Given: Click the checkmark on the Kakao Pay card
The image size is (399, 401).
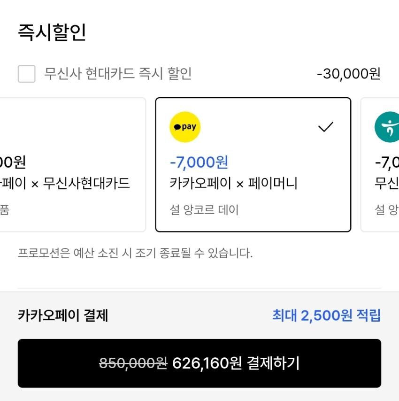Looking at the screenshot, I should click(326, 127).
